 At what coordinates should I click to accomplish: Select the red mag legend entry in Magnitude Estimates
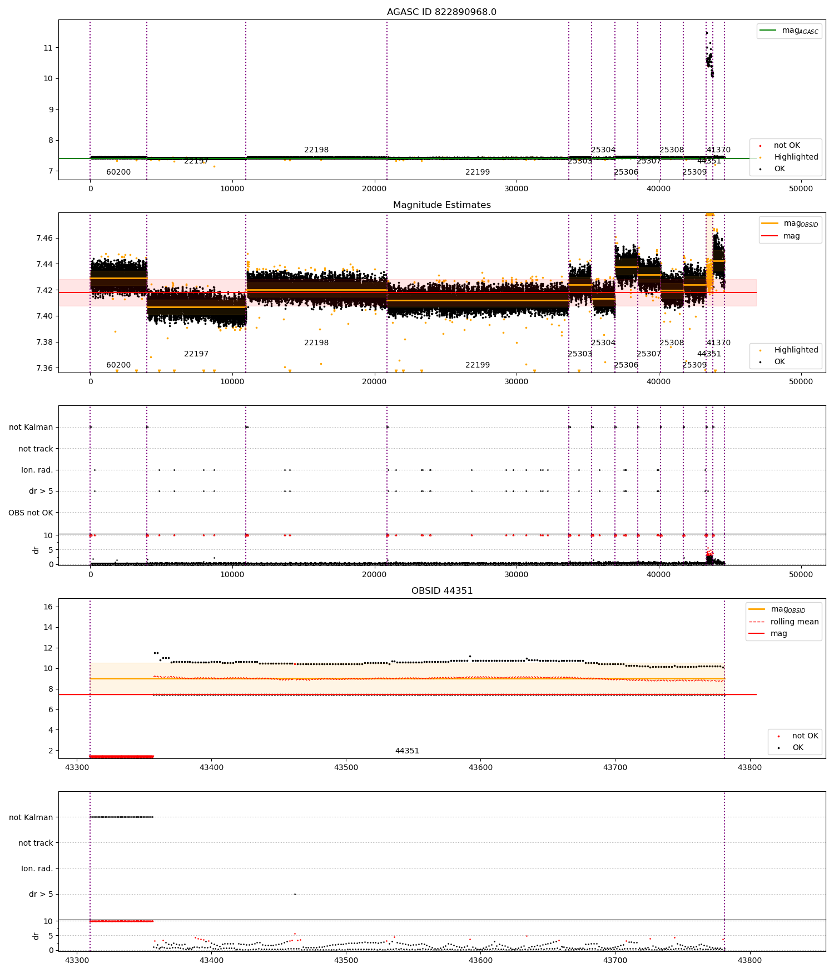pyautogui.click(x=781, y=236)
